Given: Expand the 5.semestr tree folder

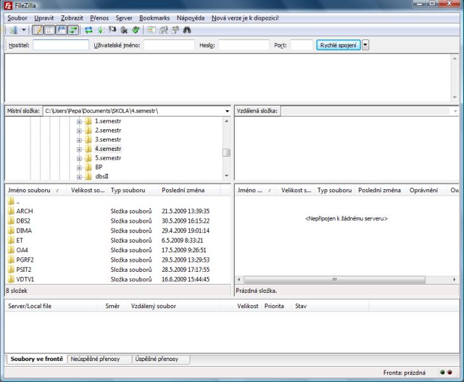Looking at the screenshot, I should pos(79,159).
